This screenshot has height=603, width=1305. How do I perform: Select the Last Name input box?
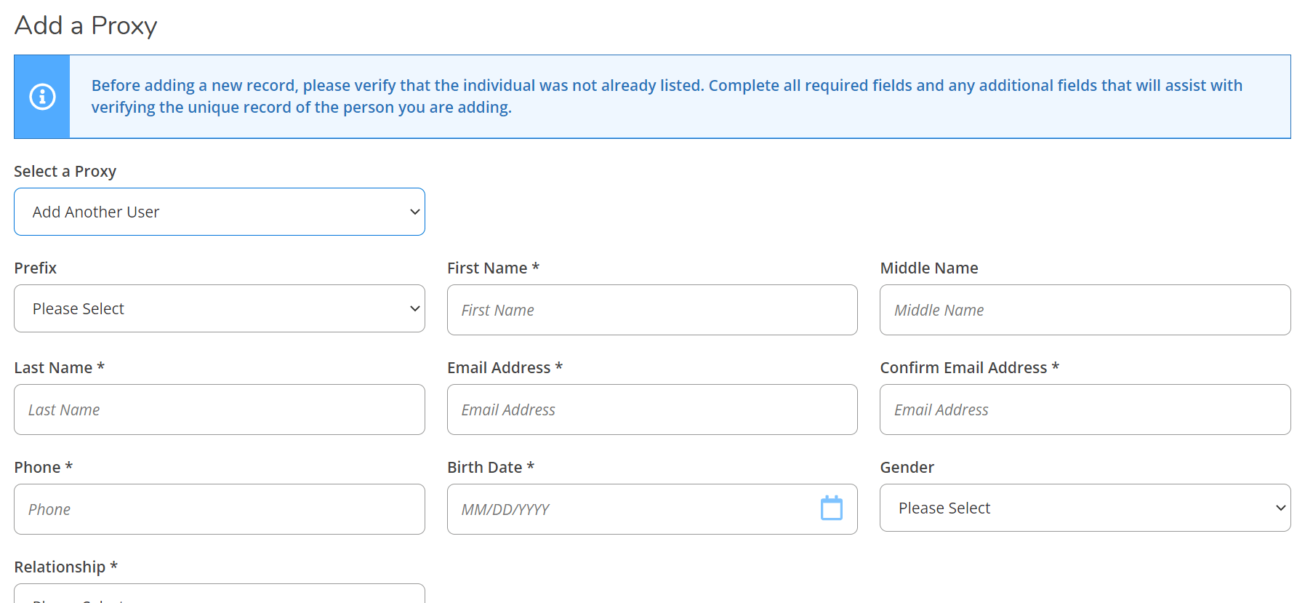(219, 410)
